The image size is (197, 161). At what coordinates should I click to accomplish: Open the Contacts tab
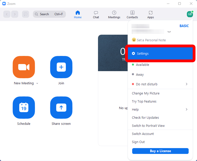click(x=132, y=14)
